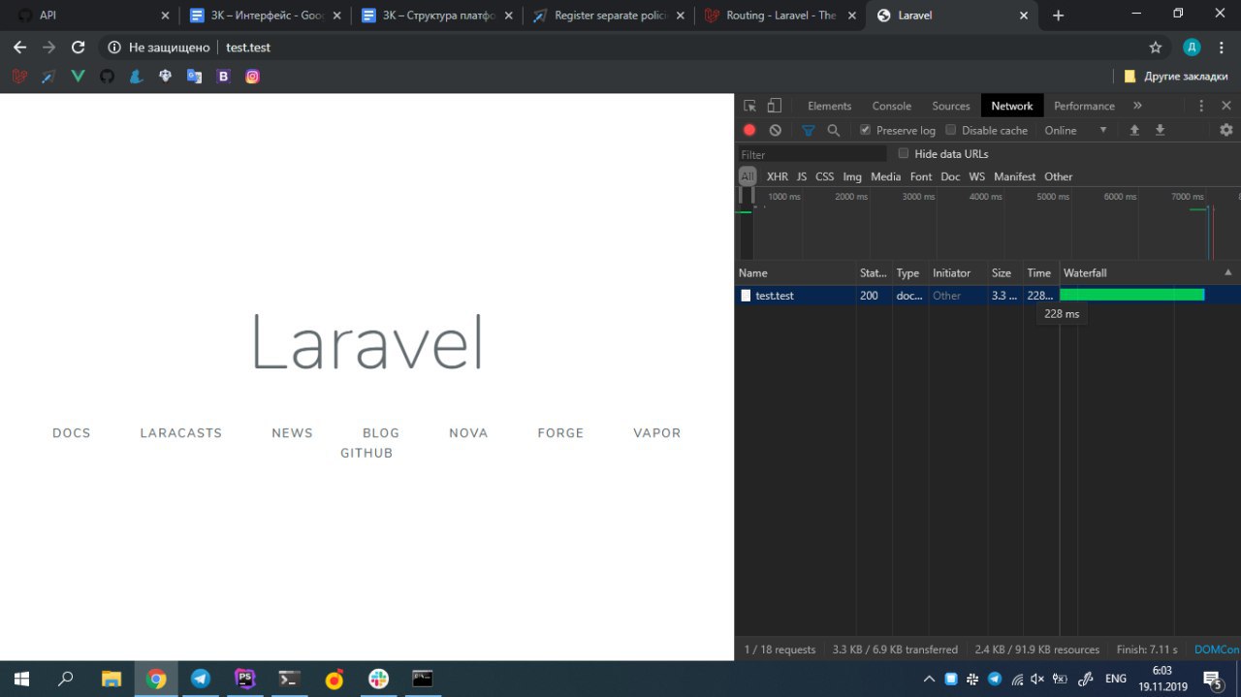Open the Другие закладки bookmarks folder
The width and height of the screenshot is (1241, 697).
click(1175, 76)
